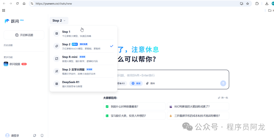
Task: Click the browser forward arrow
Action: (11, 4)
